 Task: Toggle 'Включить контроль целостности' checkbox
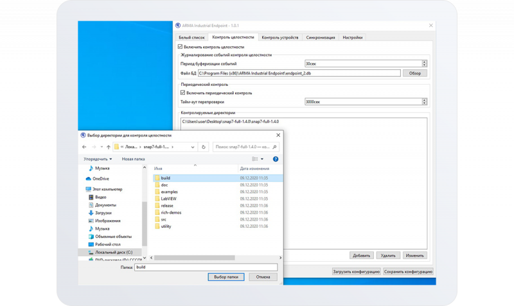coord(181,47)
